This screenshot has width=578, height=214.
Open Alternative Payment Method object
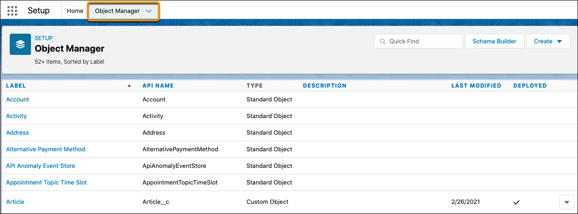coord(46,149)
